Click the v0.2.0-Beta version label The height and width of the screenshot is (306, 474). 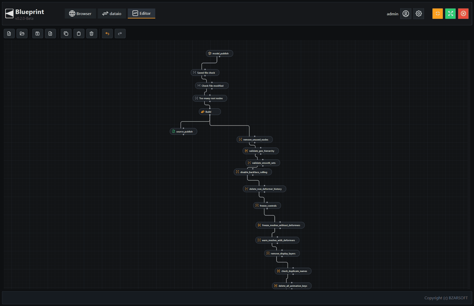[24, 19]
